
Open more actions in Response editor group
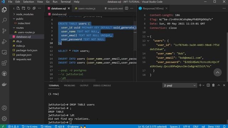pyautogui.click(x=224, y=8)
